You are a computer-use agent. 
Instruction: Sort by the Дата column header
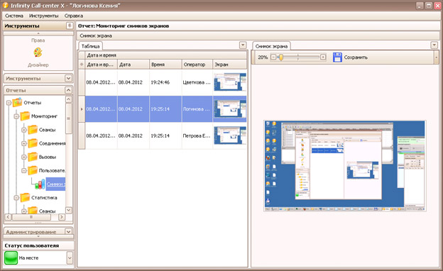click(133, 65)
